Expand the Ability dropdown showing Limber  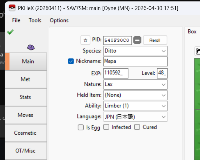pos(135,106)
